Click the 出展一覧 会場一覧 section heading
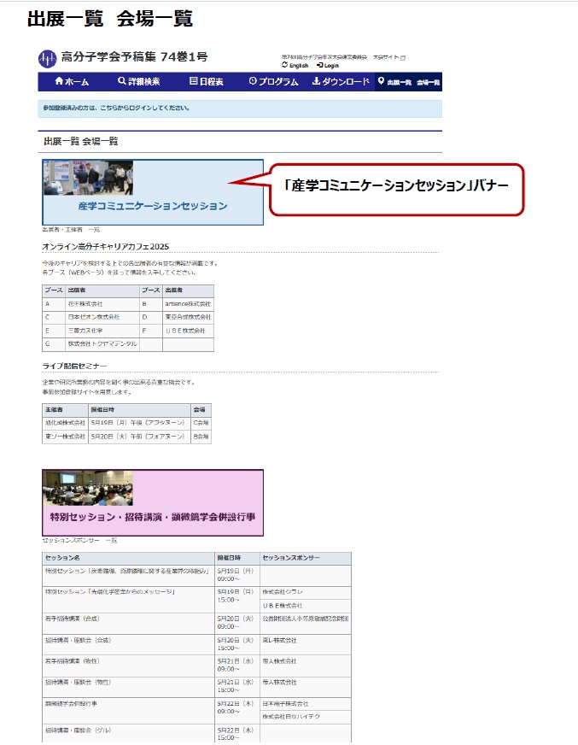578x745 pixels. point(81,141)
